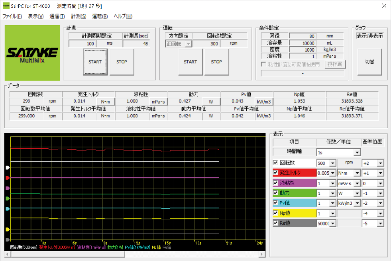Click the red 発生トルク color label in the 表示 panel
Viewport: 391px width, 261px height.
pyautogui.click(x=295, y=173)
